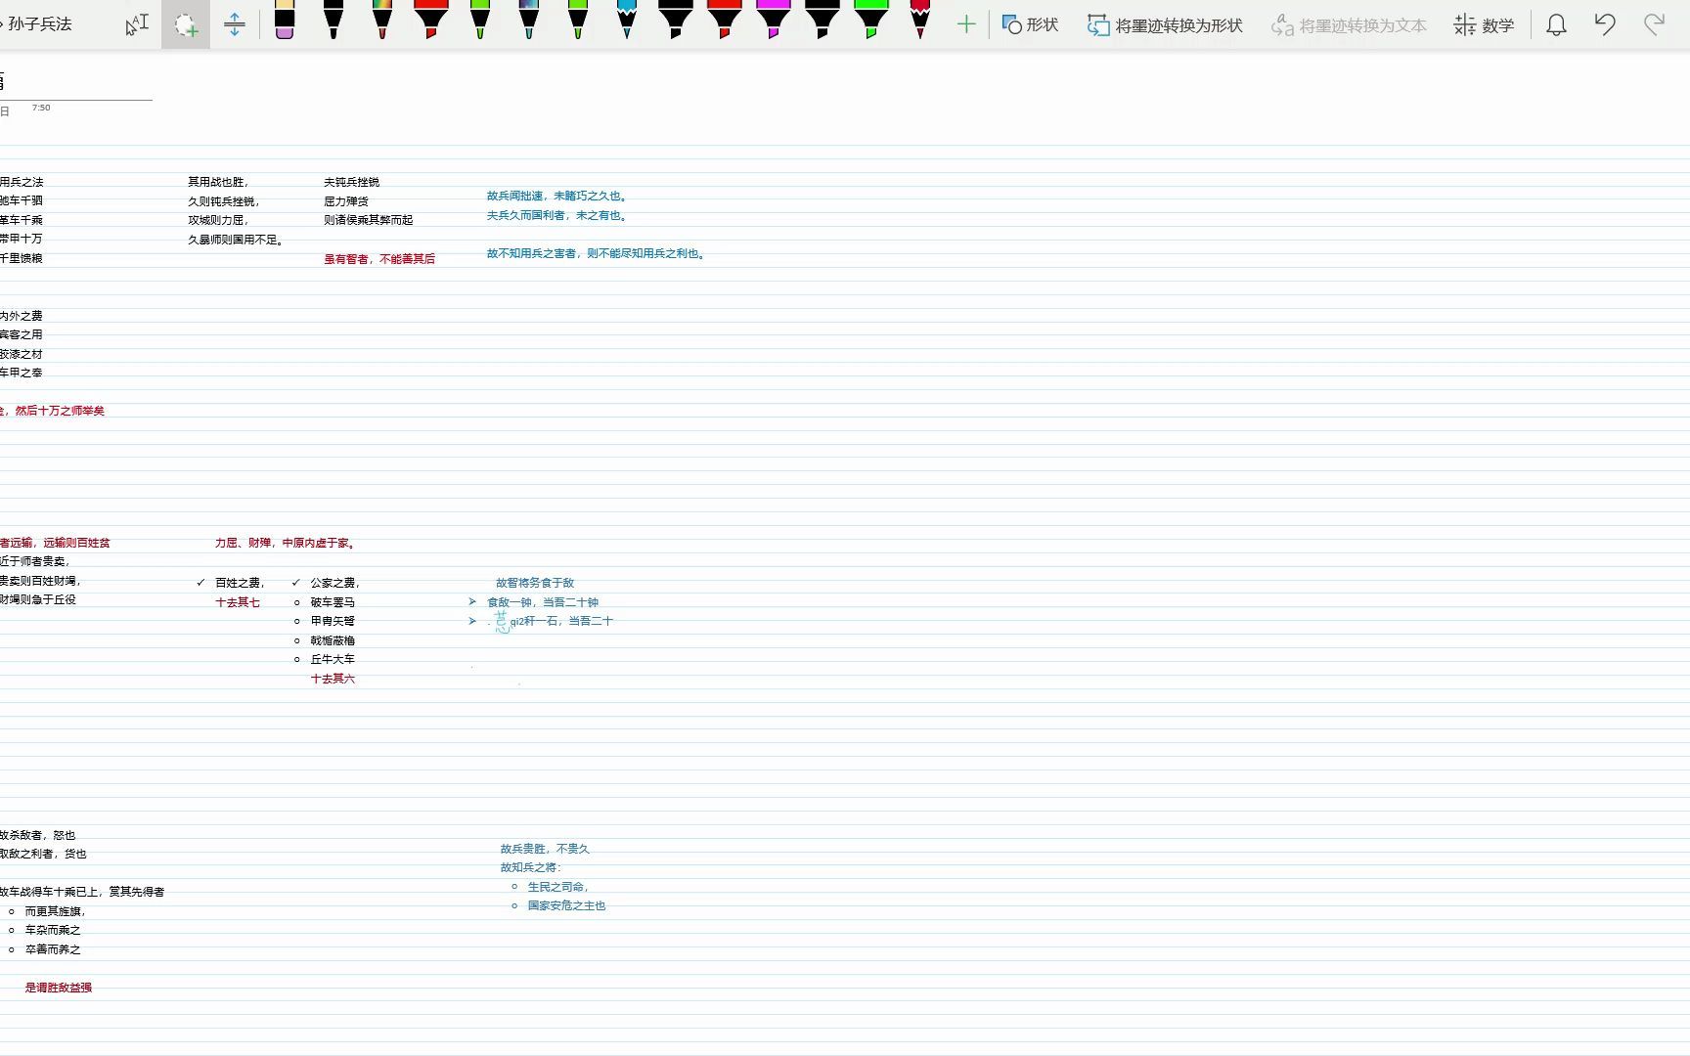Select red highlighter right of rainbow pen
Image resolution: width=1690 pixels, height=1056 pixels.
tap(431, 20)
